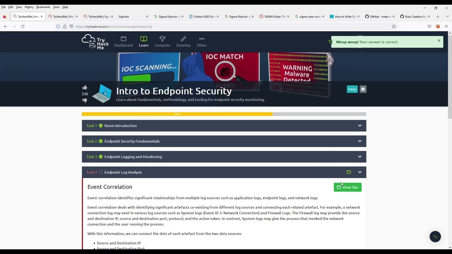Click the like count 330

85,94
